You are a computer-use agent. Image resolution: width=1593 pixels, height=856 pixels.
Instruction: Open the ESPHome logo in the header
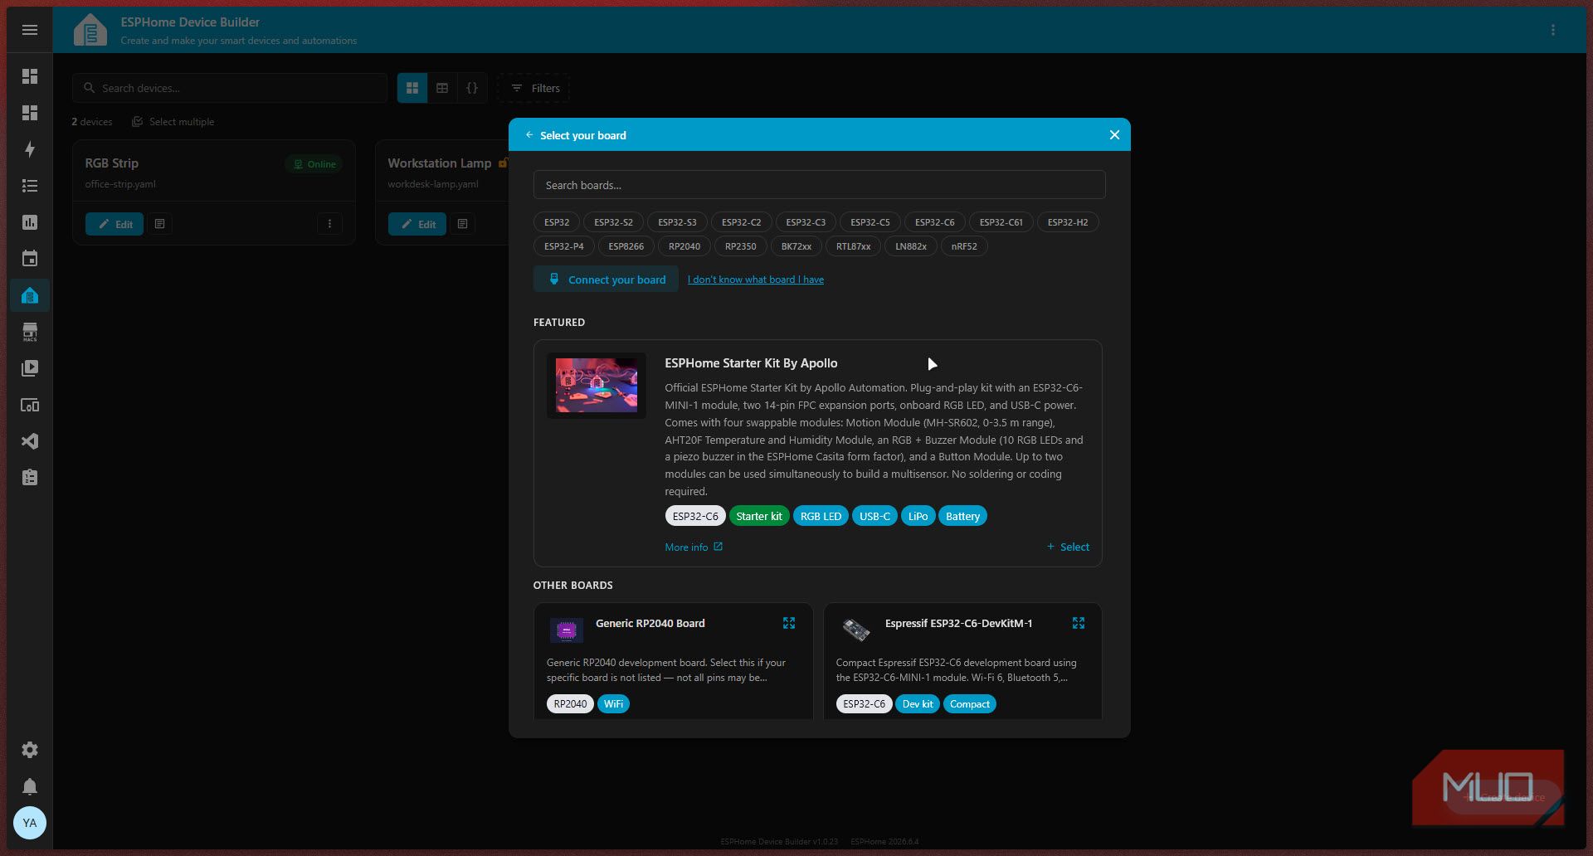click(90, 30)
